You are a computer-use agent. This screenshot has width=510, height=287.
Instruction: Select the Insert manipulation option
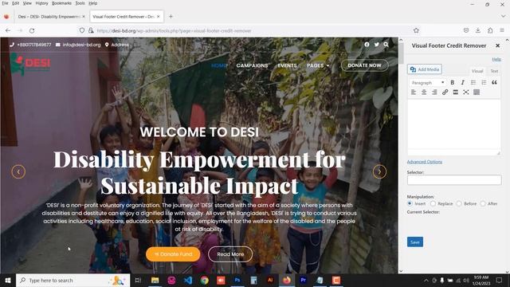(410, 203)
